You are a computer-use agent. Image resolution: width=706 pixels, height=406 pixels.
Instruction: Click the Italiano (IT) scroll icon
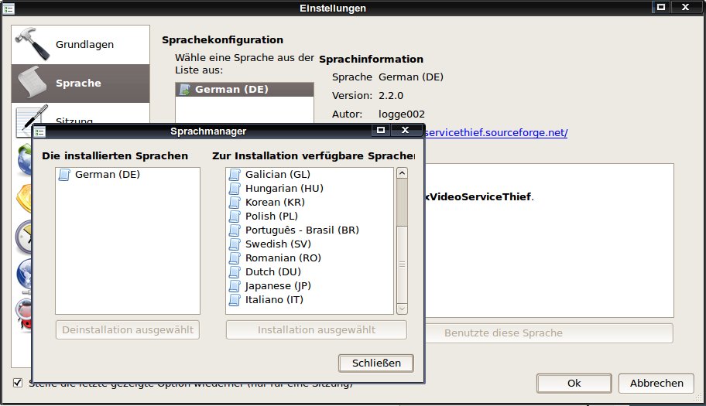[x=235, y=300]
